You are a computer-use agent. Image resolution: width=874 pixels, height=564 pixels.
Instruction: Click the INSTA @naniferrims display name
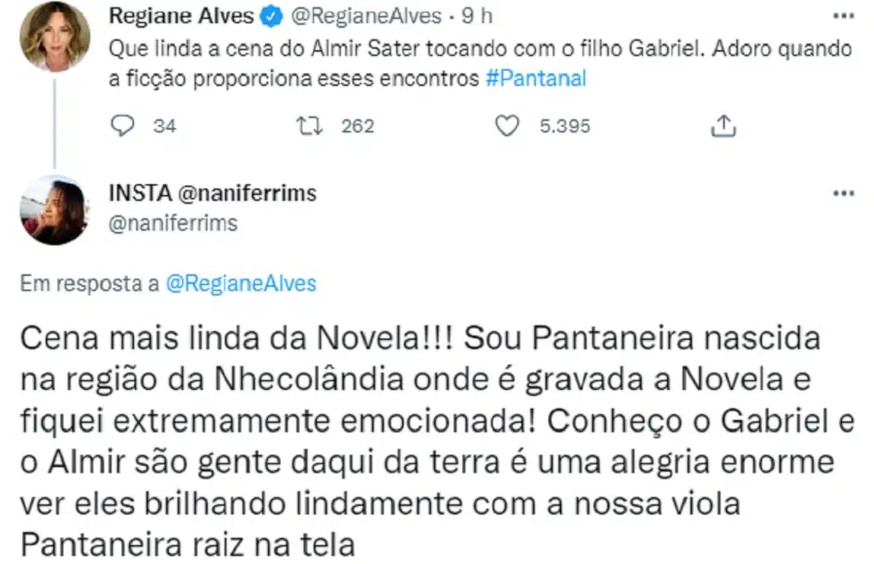click(213, 193)
